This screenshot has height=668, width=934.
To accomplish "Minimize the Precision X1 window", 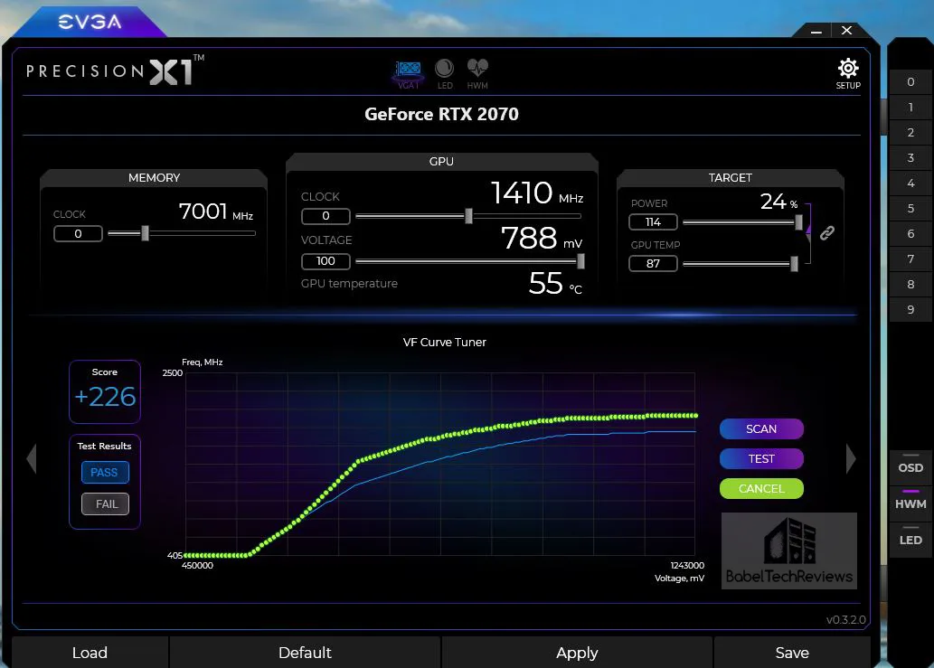I will click(x=816, y=31).
